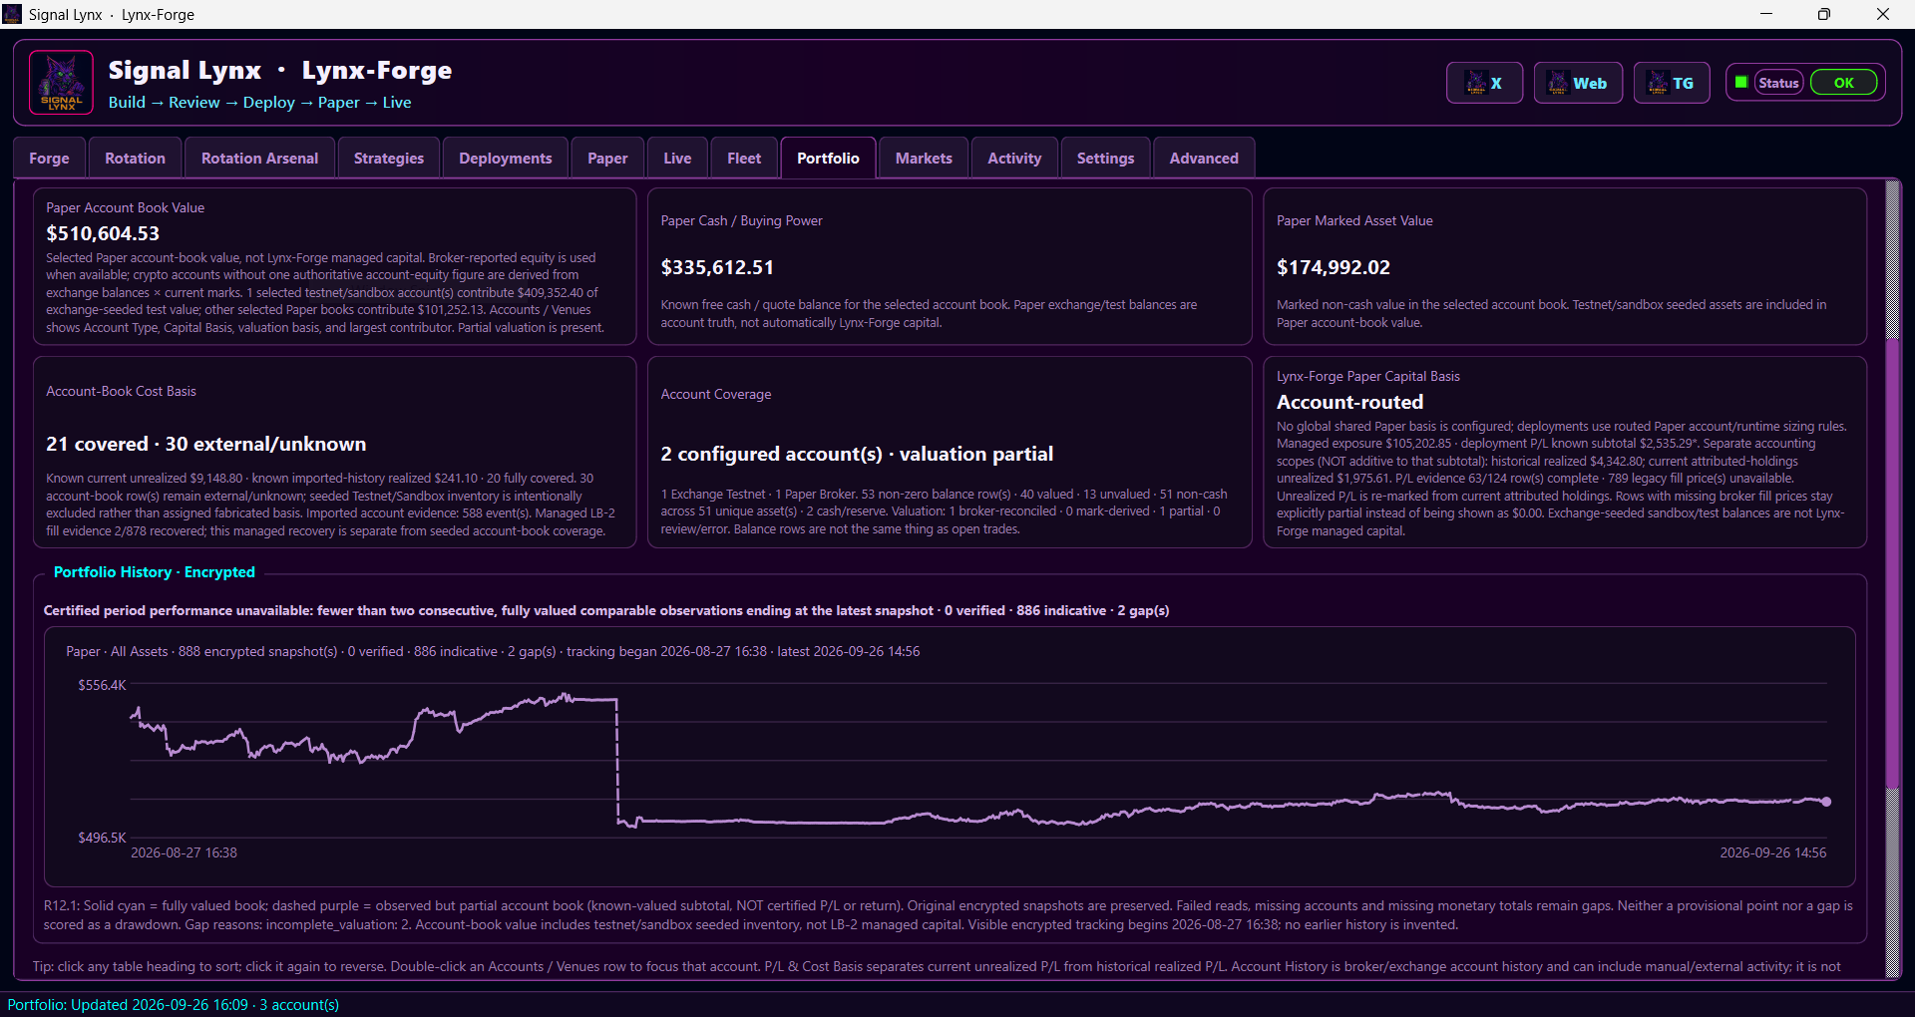Click the 'Portfolio History · Encrypted' heading
Screen dimensions: 1915x1017
click(x=155, y=572)
